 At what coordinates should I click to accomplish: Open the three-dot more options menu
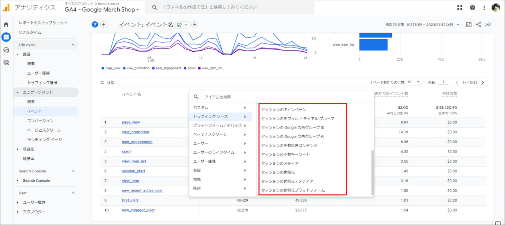pyautogui.click(x=484, y=8)
